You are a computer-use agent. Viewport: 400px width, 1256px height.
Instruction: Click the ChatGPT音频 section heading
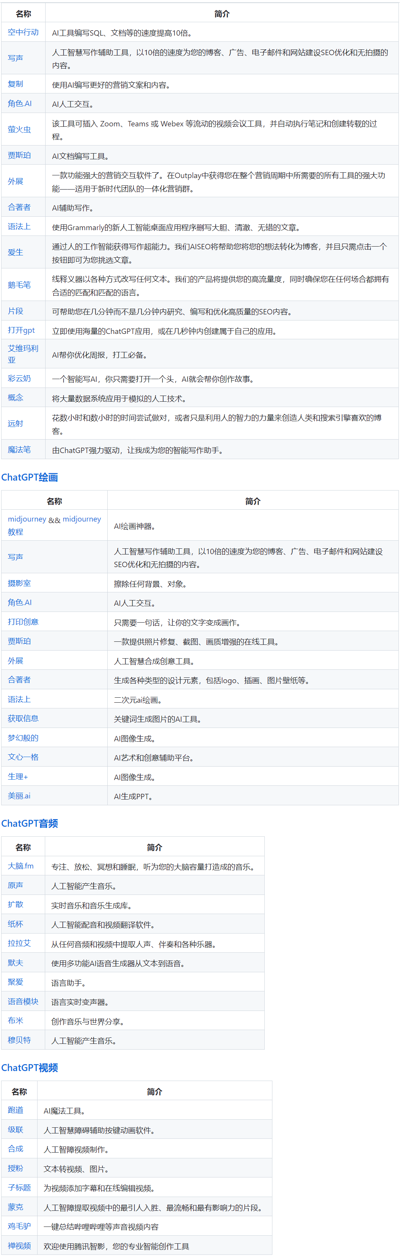(29, 824)
